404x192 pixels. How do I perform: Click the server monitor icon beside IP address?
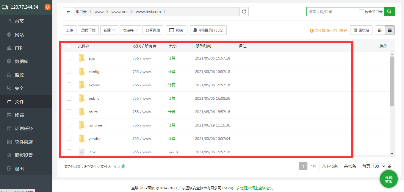pos(5,7)
